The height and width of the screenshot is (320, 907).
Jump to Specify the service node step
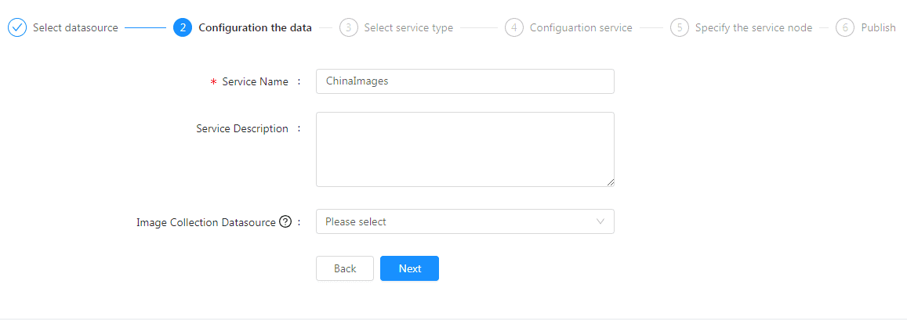(x=753, y=27)
